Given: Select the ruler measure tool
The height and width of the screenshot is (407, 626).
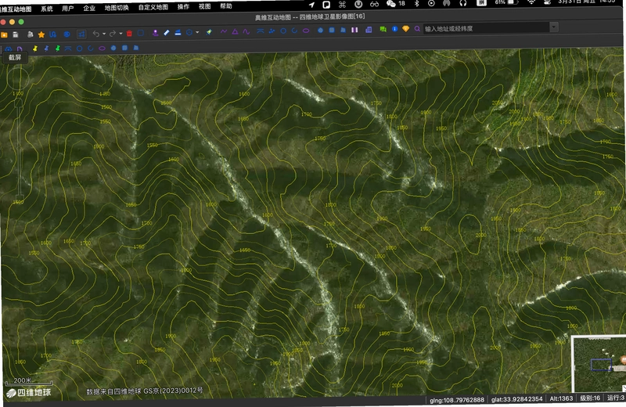Looking at the screenshot, I should 167,33.
